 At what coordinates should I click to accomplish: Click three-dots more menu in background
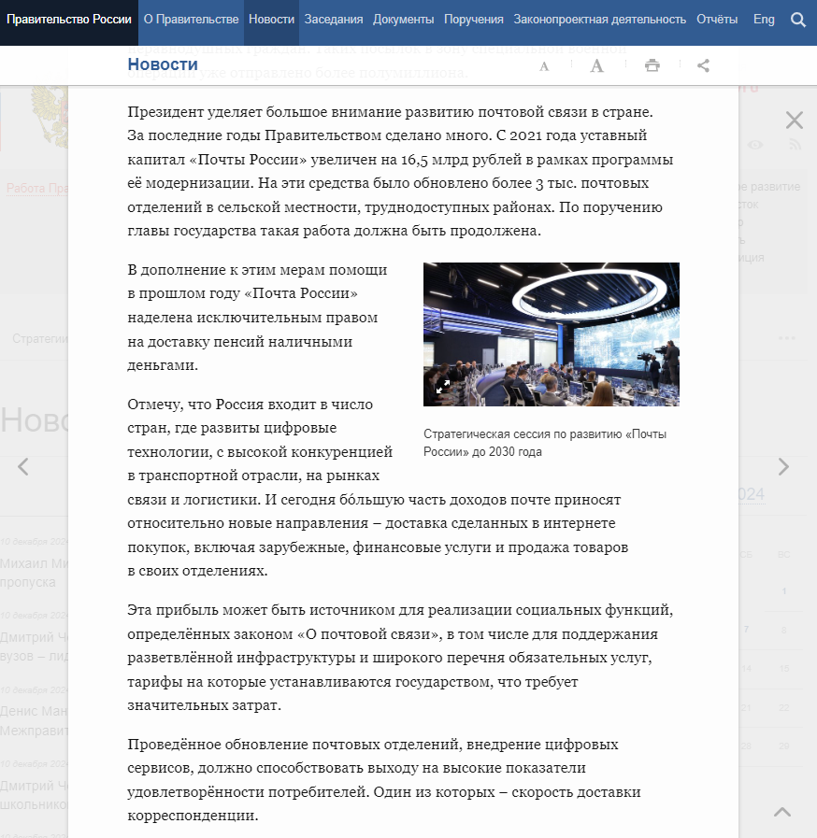pos(787,338)
